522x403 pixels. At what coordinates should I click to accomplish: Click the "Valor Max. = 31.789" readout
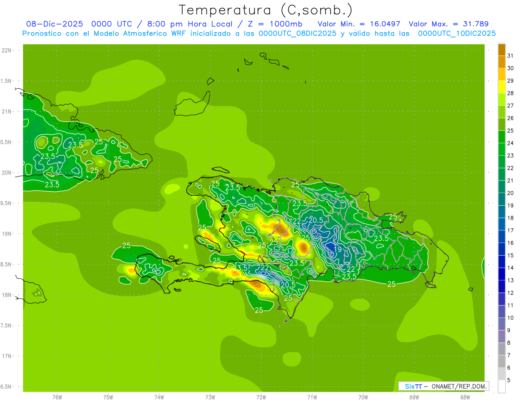[x=448, y=24]
